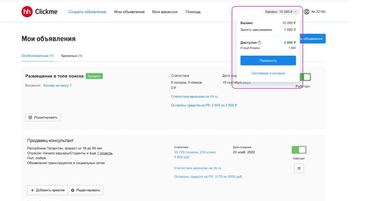Toggle off the Размещение в топе поиска ad

click(x=305, y=77)
